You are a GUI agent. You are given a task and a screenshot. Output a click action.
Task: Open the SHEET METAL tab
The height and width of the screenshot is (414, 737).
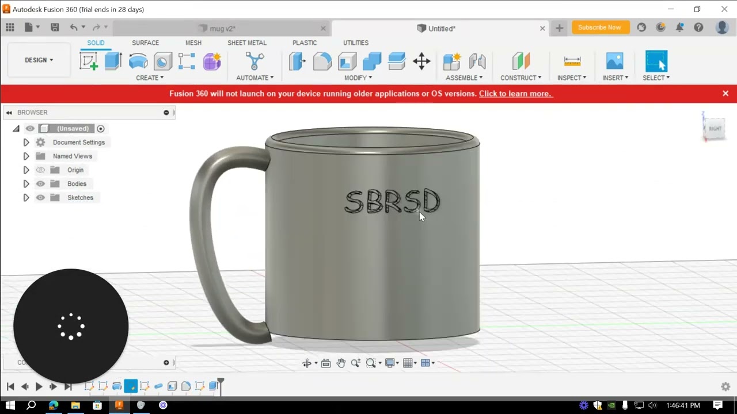coord(247,43)
